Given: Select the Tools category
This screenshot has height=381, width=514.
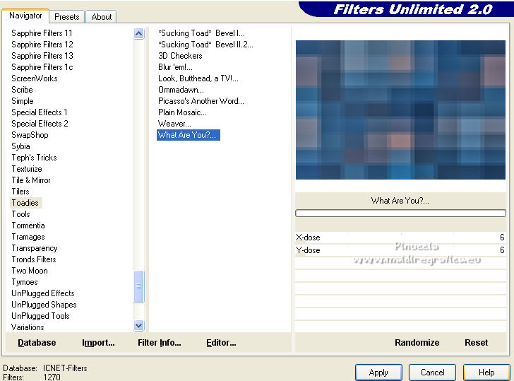Looking at the screenshot, I should [x=20, y=214].
